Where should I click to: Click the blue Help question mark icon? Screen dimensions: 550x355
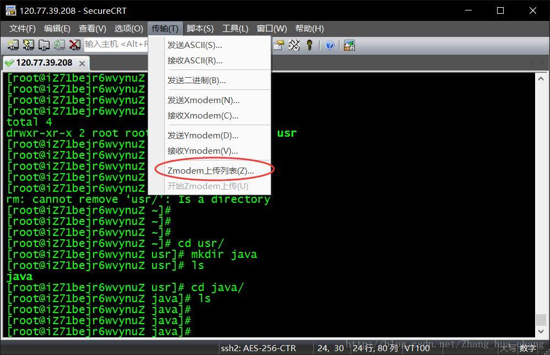pyautogui.click(x=330, y=45)
